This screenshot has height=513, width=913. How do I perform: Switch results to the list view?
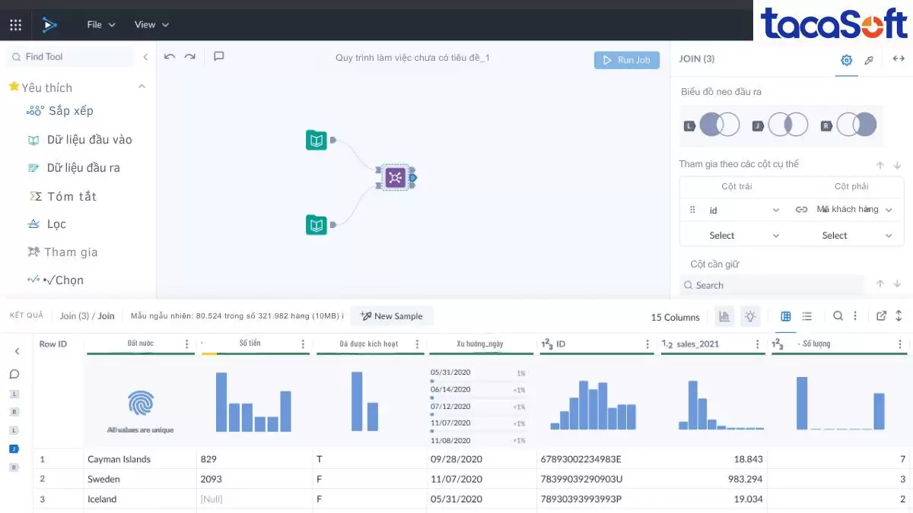807,316
